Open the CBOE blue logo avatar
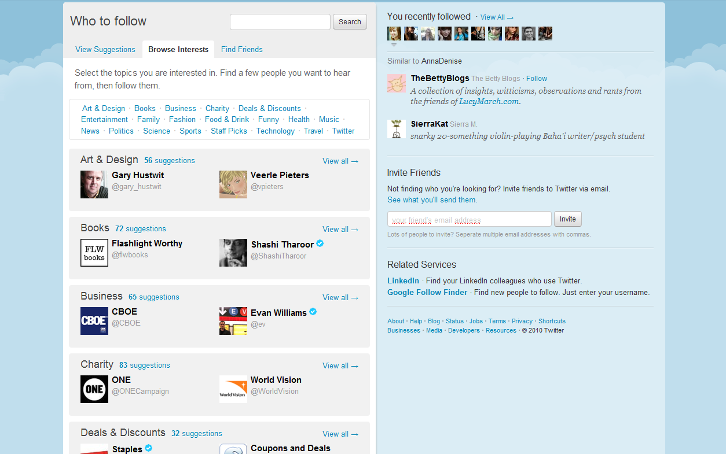The width and height of the screenshot is (726, 454). 94,321
